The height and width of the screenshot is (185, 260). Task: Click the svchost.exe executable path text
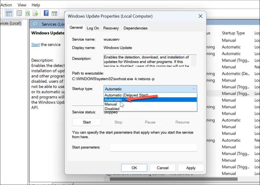point(113,79)
